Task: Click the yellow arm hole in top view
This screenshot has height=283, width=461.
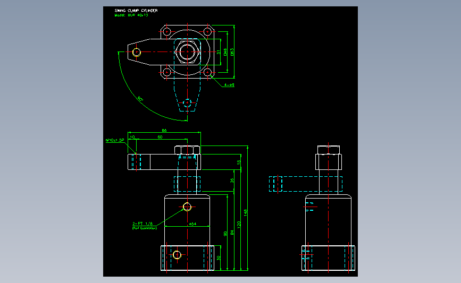Action: (x=137, y=52)
